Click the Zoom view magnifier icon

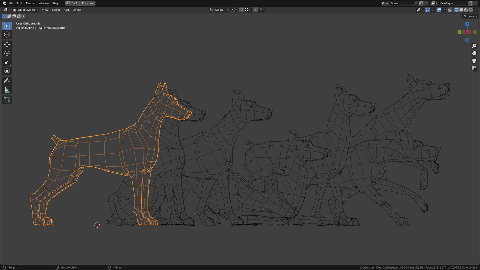474,46
